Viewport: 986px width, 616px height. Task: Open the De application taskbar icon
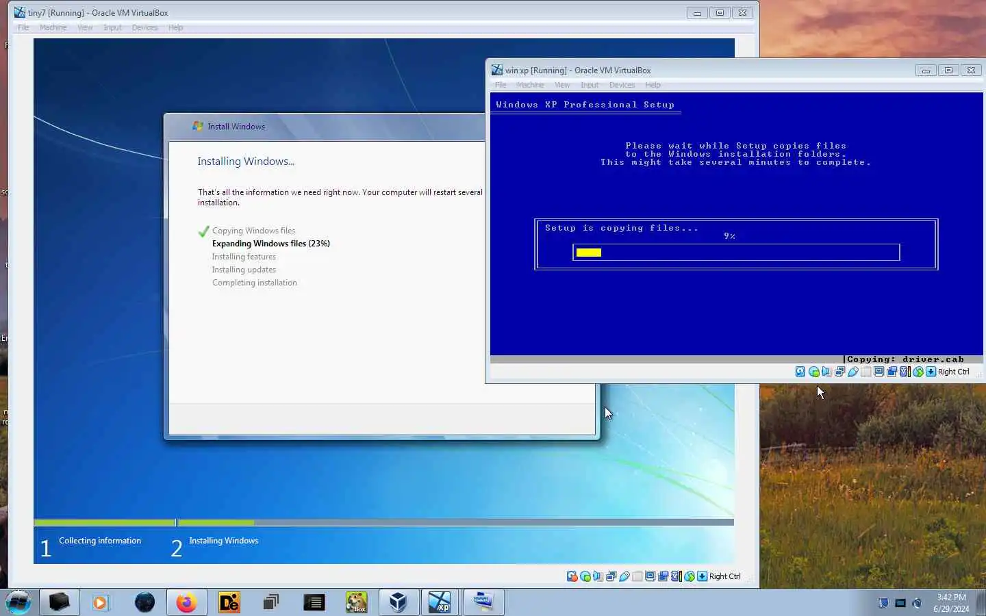click(229, 602)
